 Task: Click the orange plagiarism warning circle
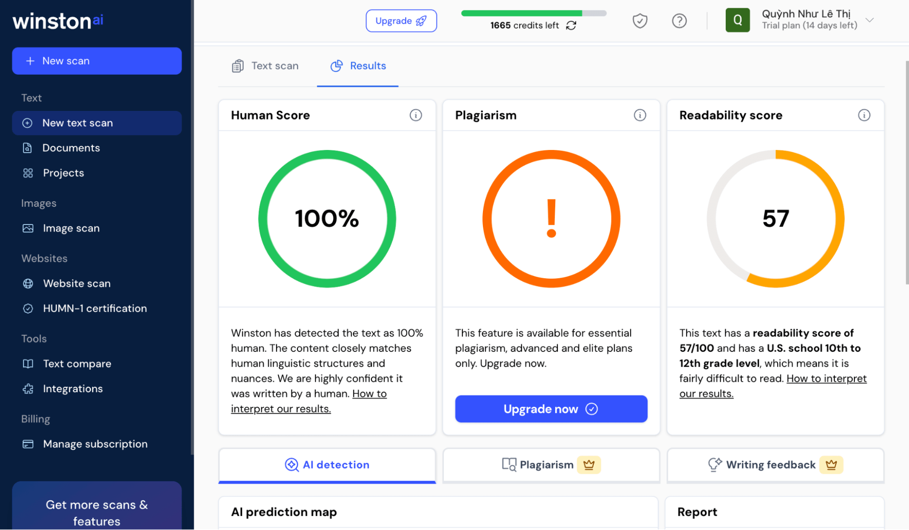click(551, 219)
